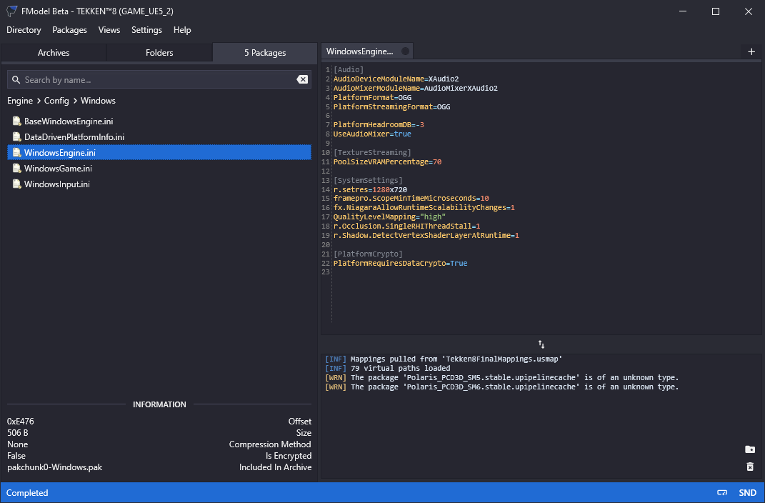Click the UseAudioMixer=true line
The height and width of the screenshot is (503, 765).
click(372, 134)
